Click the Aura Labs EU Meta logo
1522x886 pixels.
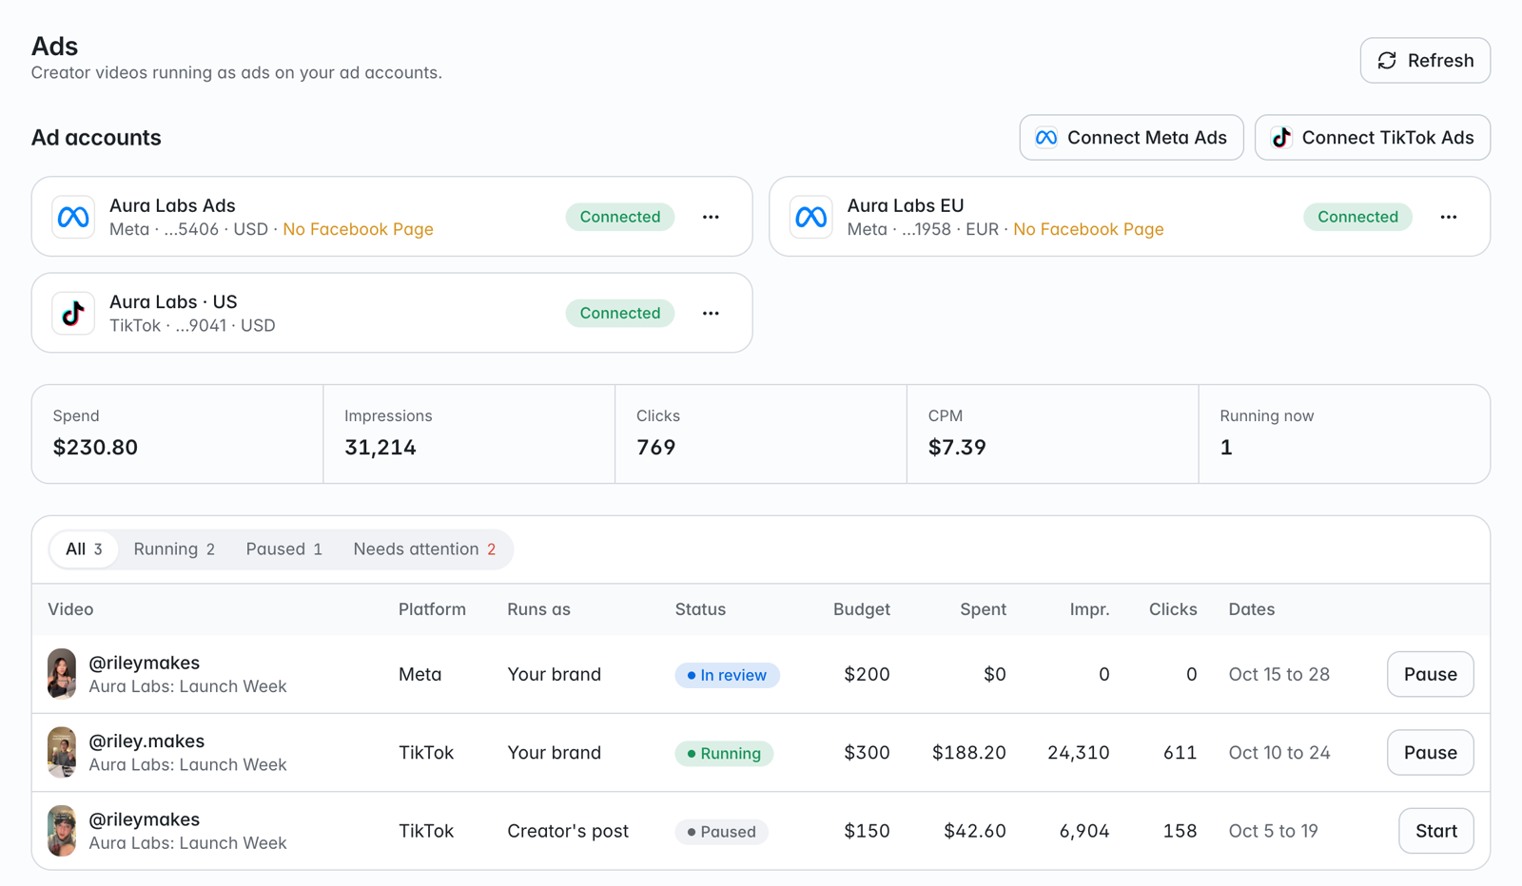(810, 217)
